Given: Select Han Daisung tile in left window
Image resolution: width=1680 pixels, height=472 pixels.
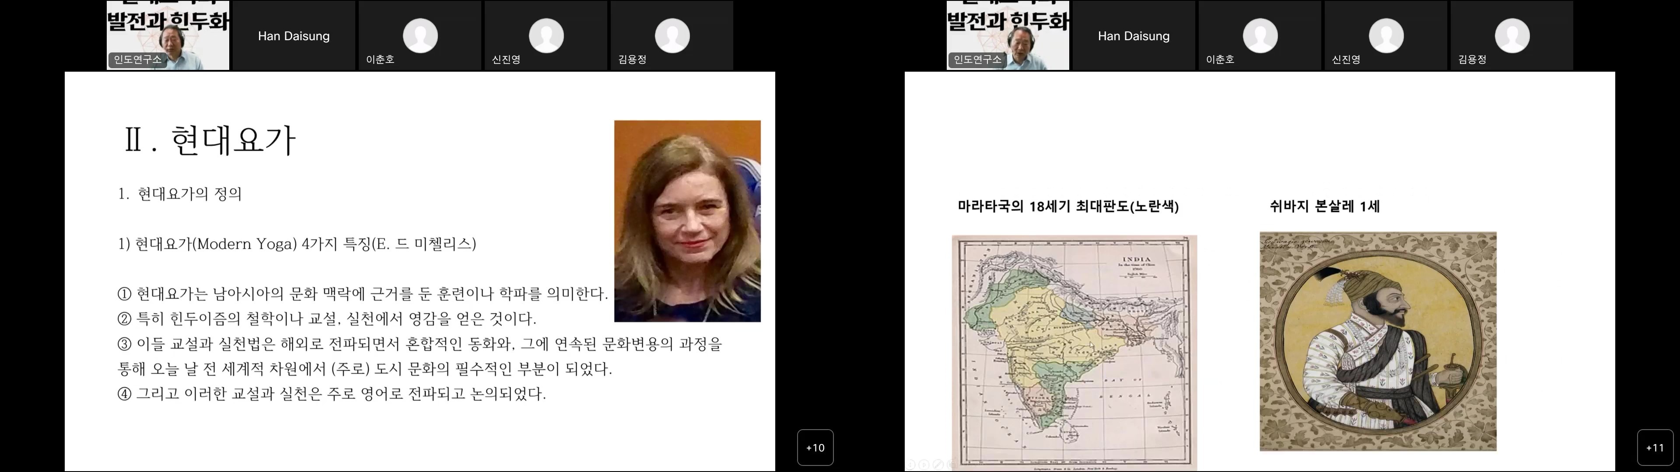Looking at the screenshot, I should [x=294, y=35].
